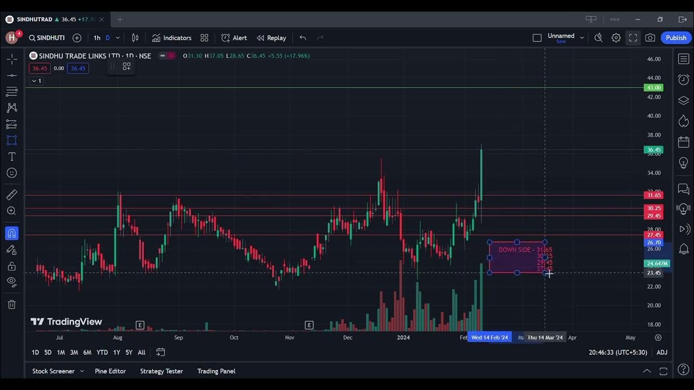694x390 pixels.
Task: Open the ideas lightbulb panel
Action: click(x=684, y=163)
